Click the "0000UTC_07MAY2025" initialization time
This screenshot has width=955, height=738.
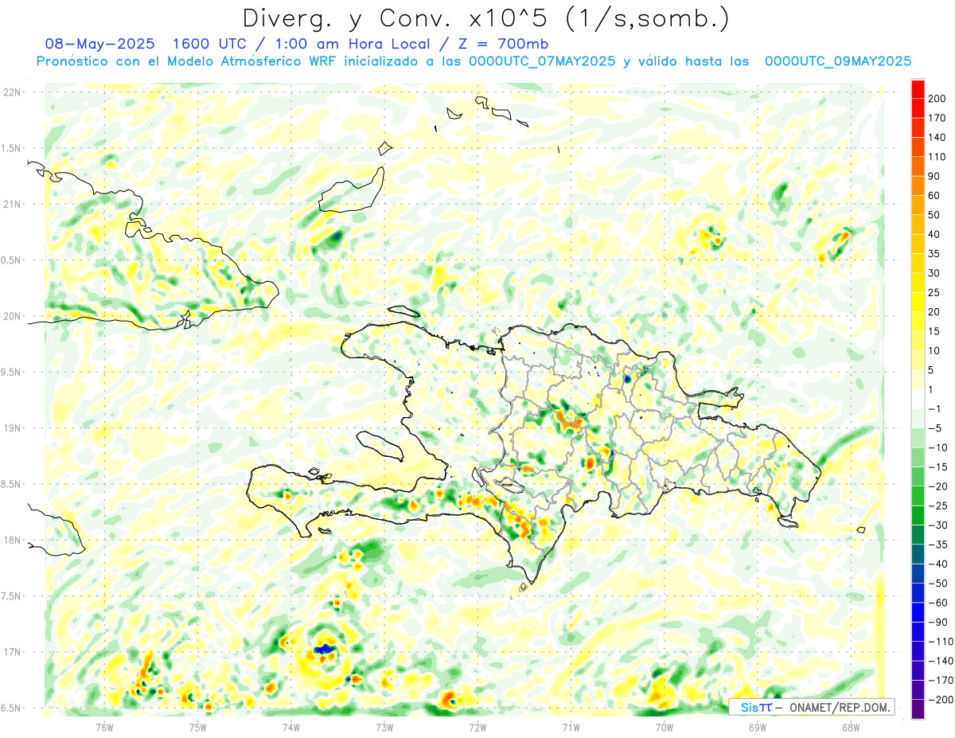[x=542, y=61]
